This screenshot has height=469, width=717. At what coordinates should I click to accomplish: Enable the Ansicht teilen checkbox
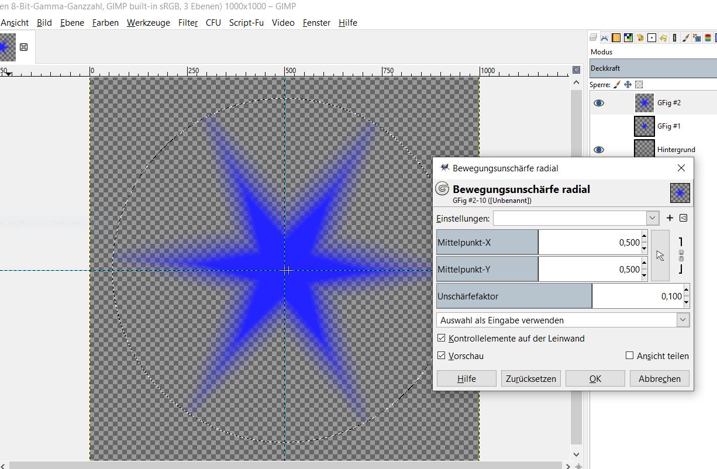[x=629, y=356]
